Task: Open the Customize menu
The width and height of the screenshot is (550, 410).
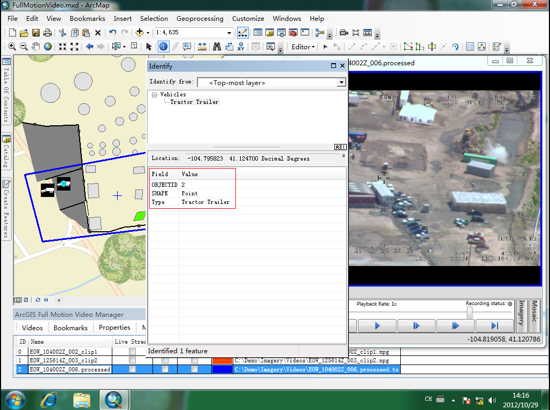Action: coord(248,19)
